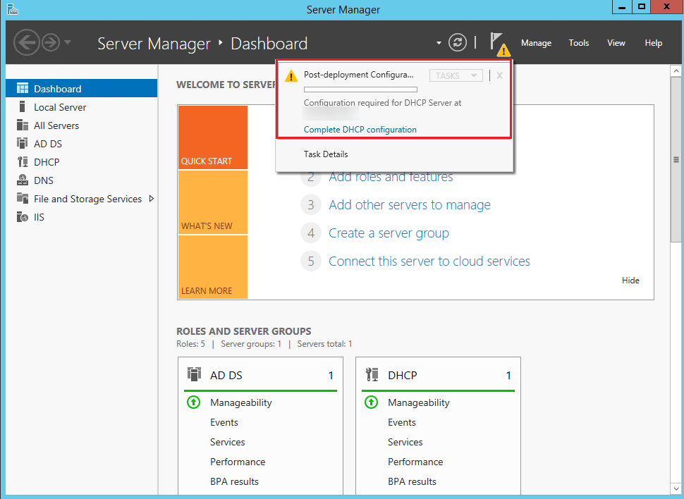Click the scroll up arrow
Screen dimensions: 684x499
[x=676, y=70]
